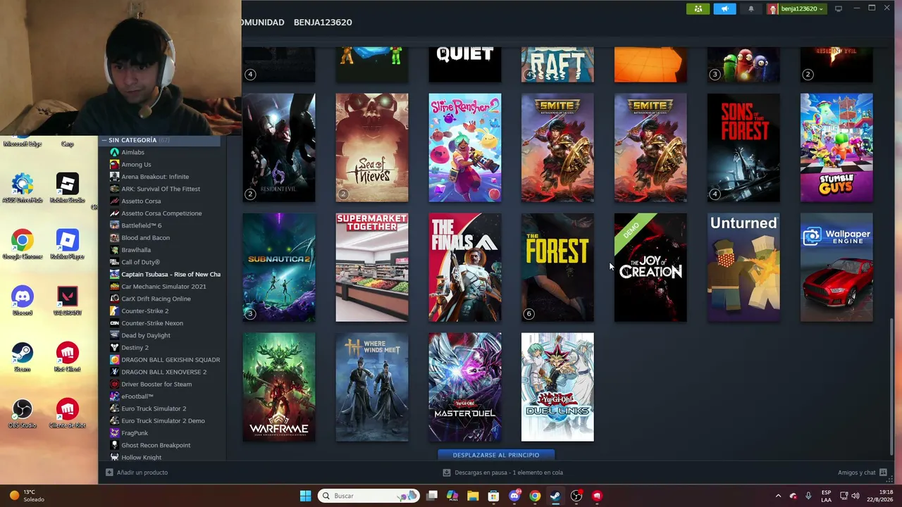Viewport: 902px width, 507px height.
Task: Select the Unturned game cover
Action: click(x=743, y=268)
